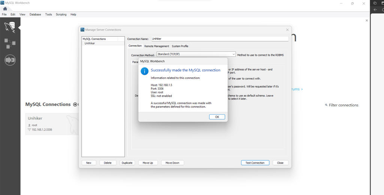Screen dimensions: 384x195
Task: Click the MySQL Connections list header
Action: (100, 39)
